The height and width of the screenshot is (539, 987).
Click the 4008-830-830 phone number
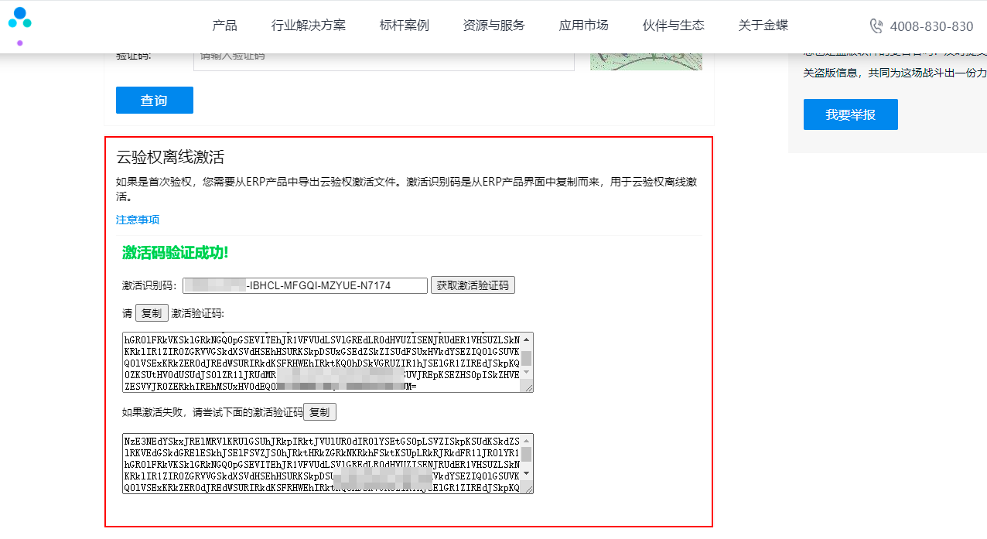(931, 26)
